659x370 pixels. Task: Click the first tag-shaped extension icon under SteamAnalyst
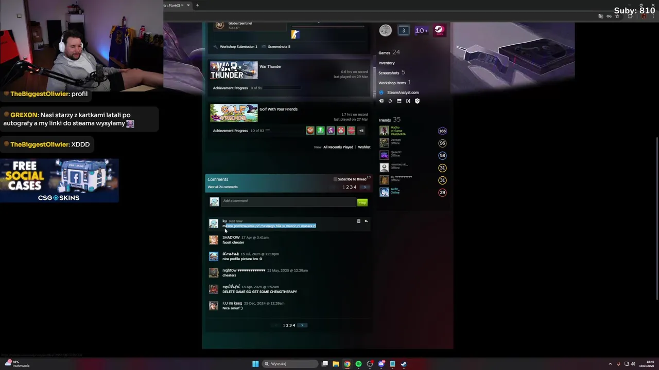(x=381, y=101)
